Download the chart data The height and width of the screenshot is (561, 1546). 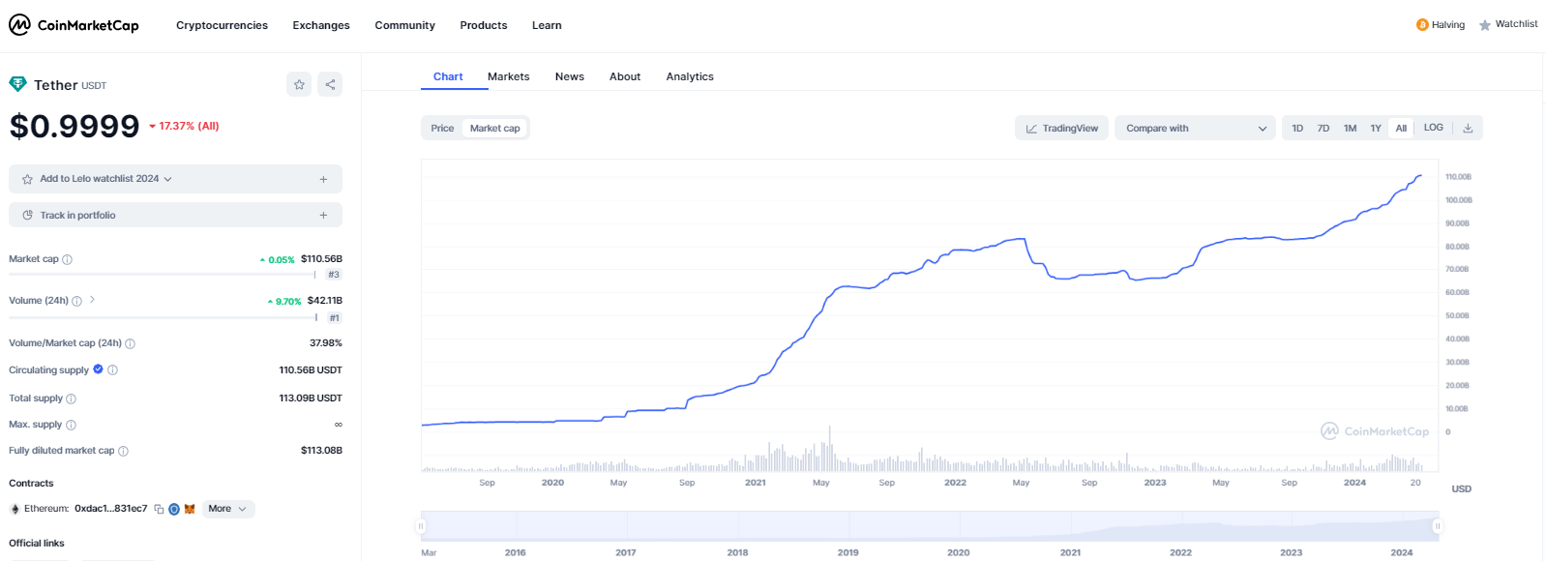point(1468,128)
